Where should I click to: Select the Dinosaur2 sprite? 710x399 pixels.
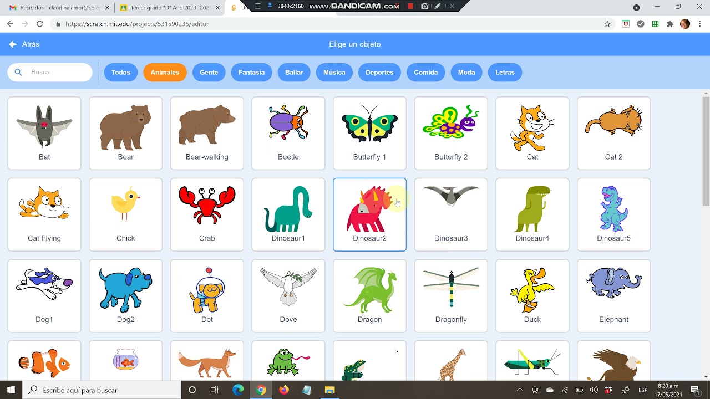(370, 214)
